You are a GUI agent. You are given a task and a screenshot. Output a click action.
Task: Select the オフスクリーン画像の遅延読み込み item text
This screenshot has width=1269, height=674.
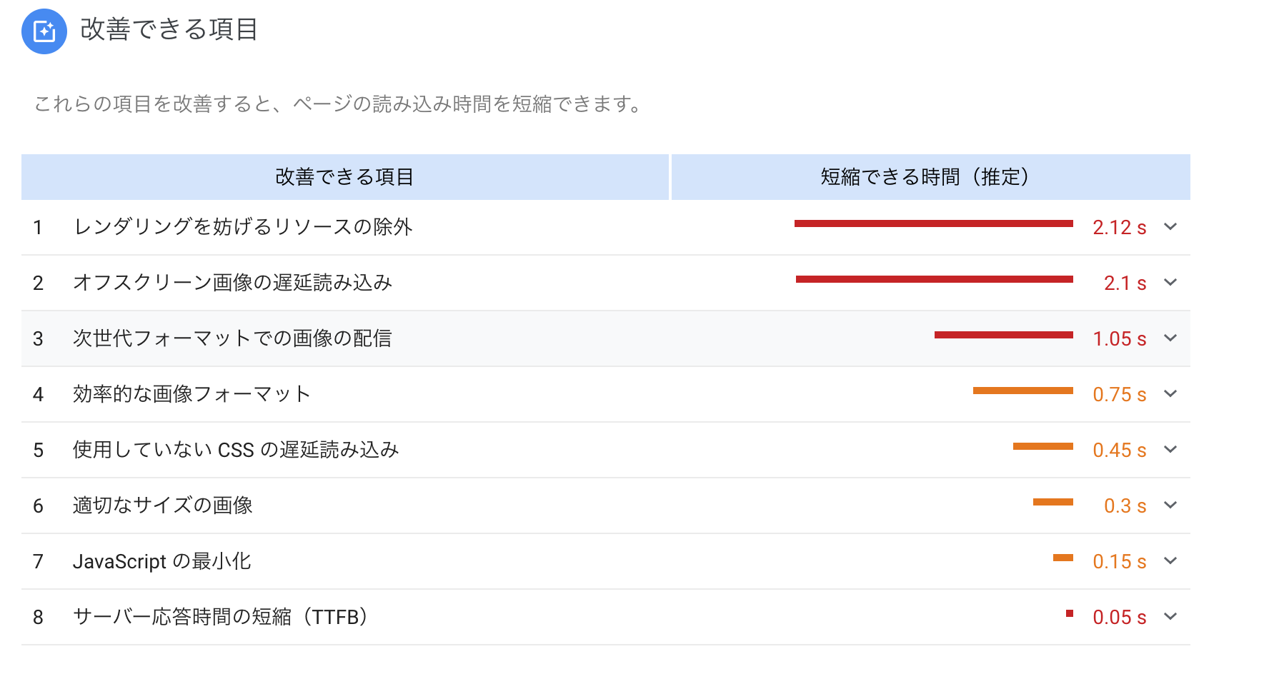(232, 283)
